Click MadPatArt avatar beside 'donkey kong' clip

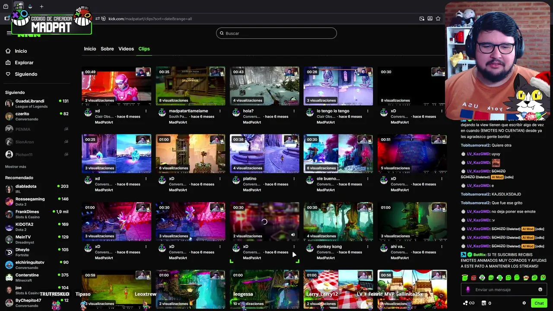(310, 248)
